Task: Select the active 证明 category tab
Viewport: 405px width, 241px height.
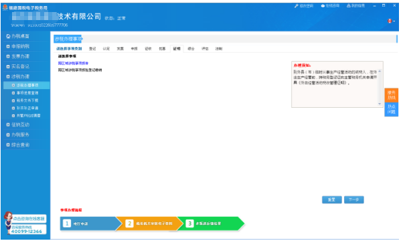Action: coord(177,49)
